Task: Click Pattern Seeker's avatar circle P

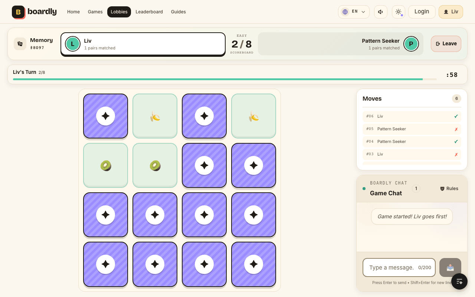Action: click(411, 44)
